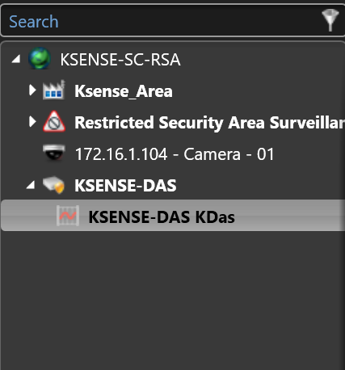Click the globe icon beside KSENSE-SC-RSA
Viewport: 345px width, 370px height.
tap(40, 58)
